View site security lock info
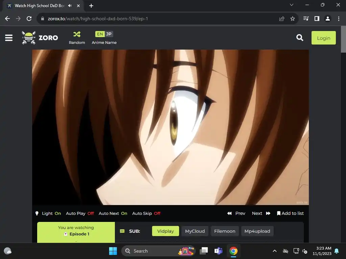The width and height of the screenshot is (346, 259). [x=42, y=19]
